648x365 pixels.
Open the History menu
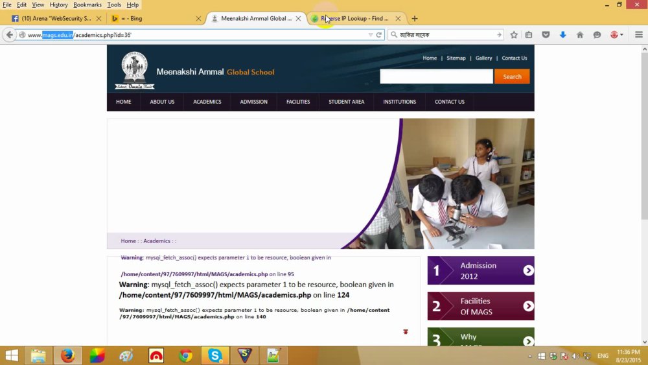pyautogui.click(x=59, y=5)
